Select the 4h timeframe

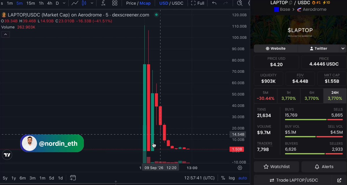point(50,3)
